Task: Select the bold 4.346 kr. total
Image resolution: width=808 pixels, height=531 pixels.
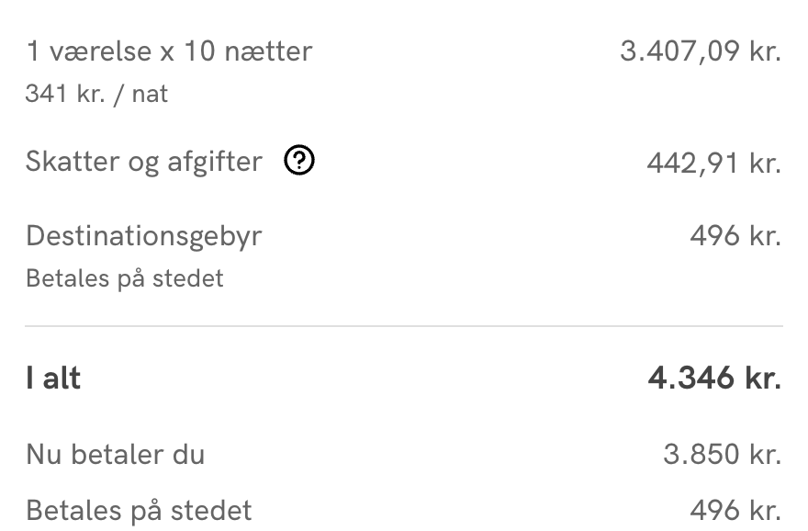Action: click(714, 378)
